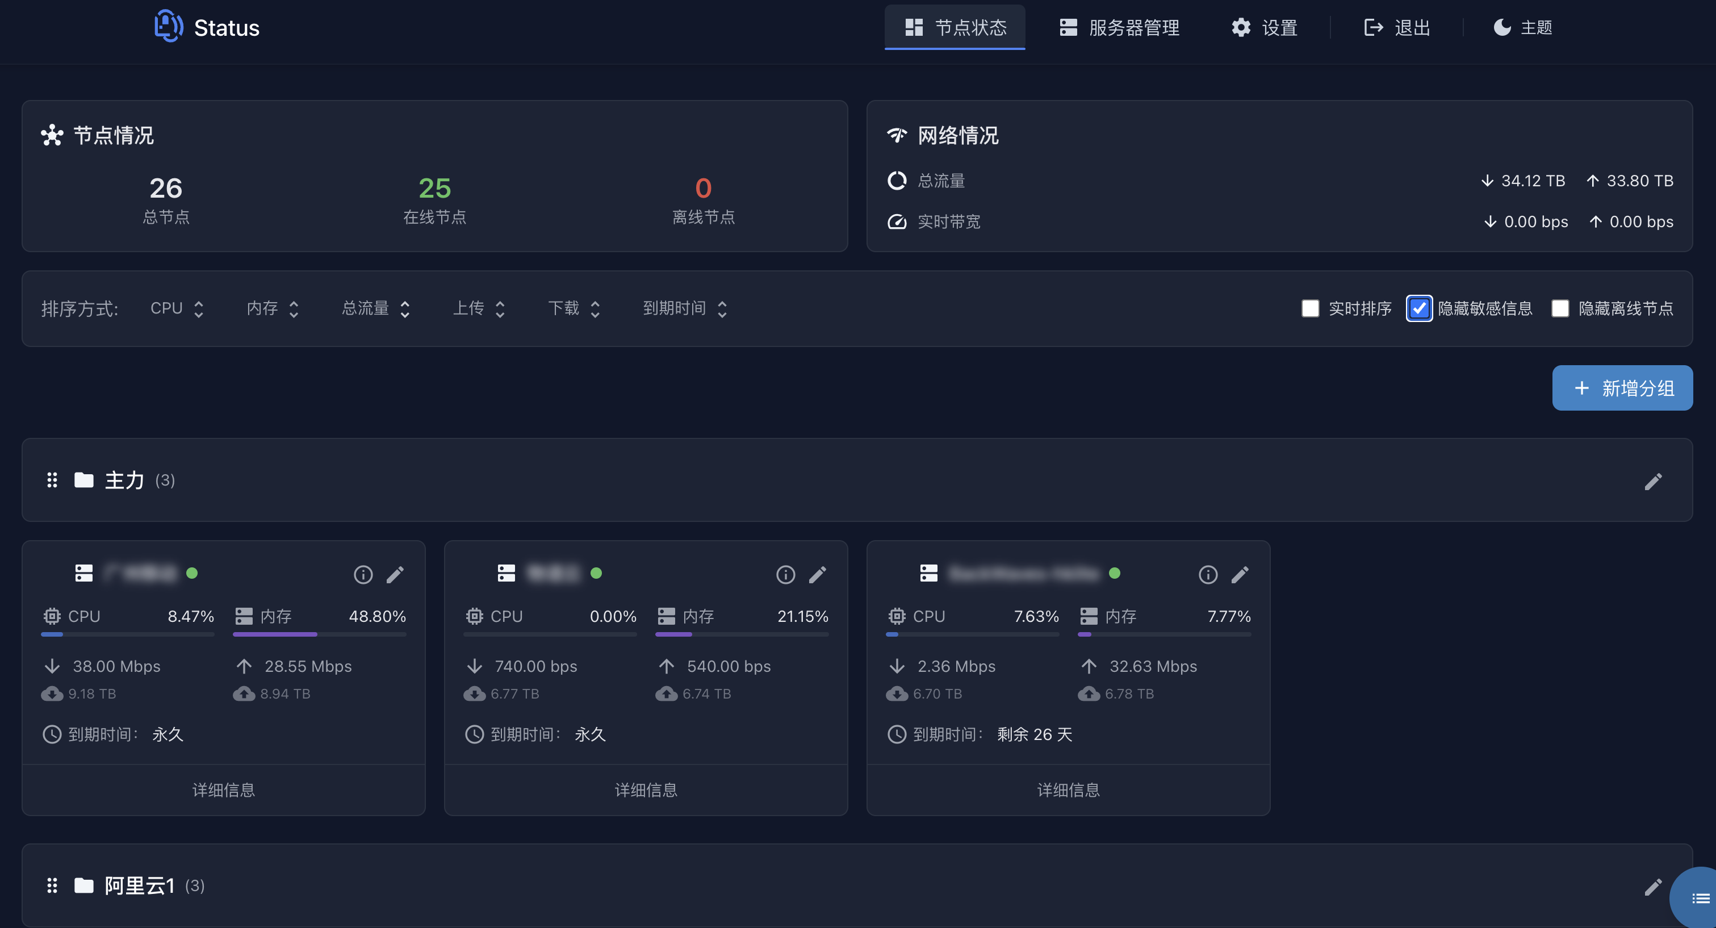Image resolution: width=1716 pixels, height=928 pixels.
Task: Enable the 实时排序 checkbox
Action: 1309,308
